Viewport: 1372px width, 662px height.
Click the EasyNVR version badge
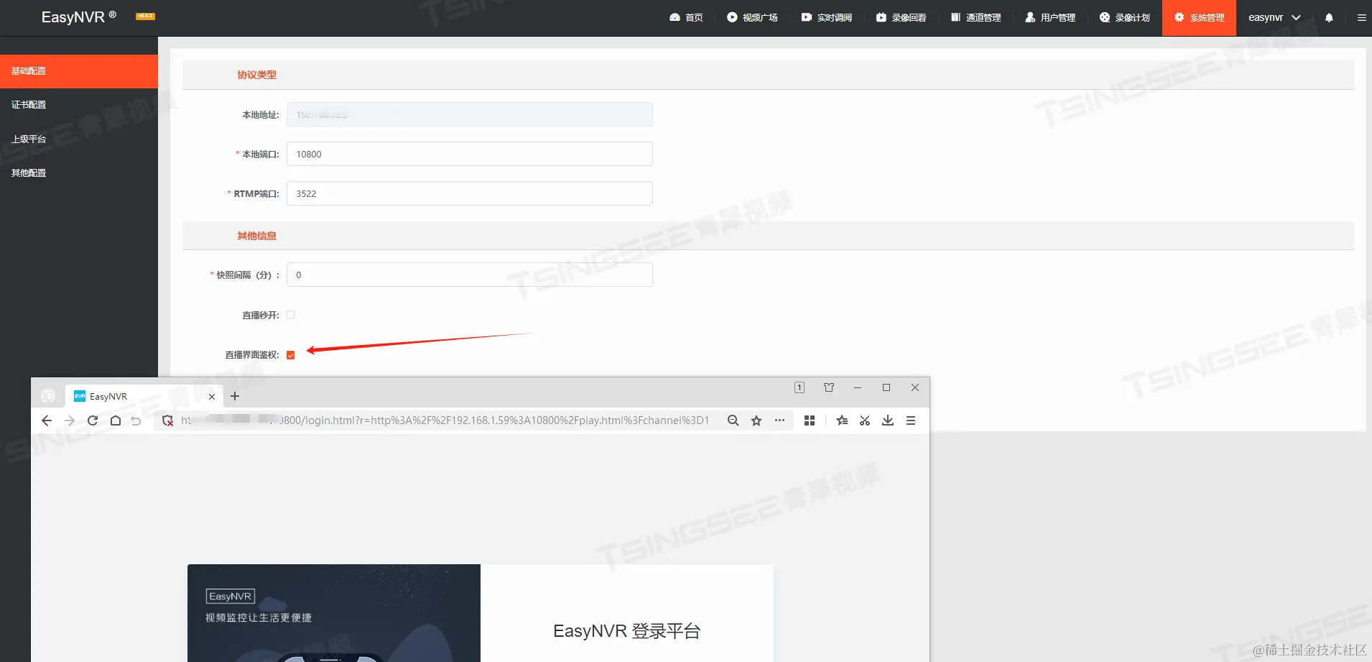click(x=145, y=16)
